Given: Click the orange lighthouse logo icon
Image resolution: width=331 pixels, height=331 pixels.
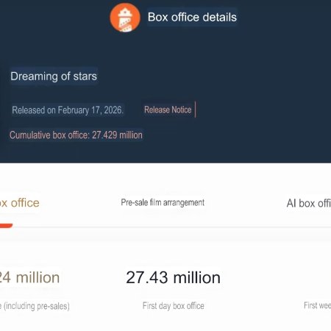Looking at the screenshot, I should tap(125, 18).
